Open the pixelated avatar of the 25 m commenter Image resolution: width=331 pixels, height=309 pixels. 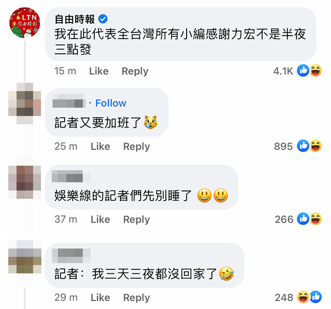(25, 104)
